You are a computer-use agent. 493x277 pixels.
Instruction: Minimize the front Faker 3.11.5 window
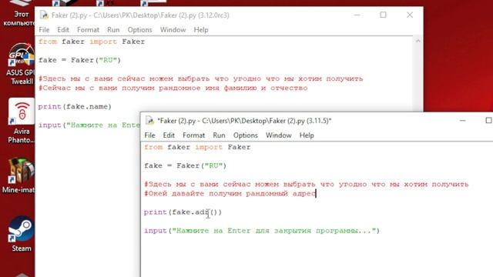click(x=462, y=121)
